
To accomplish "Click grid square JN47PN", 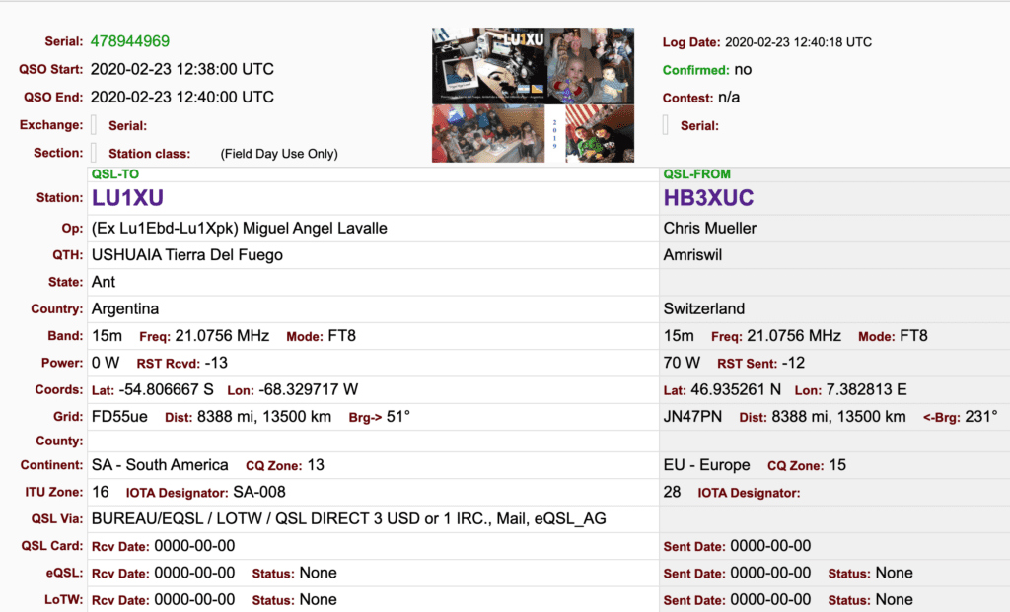I will 692,416.
